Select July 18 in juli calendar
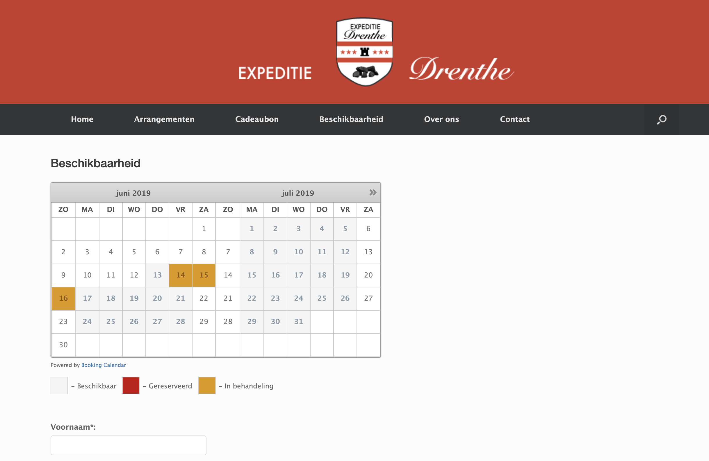 pyautogui.click(x=322, y=275)
